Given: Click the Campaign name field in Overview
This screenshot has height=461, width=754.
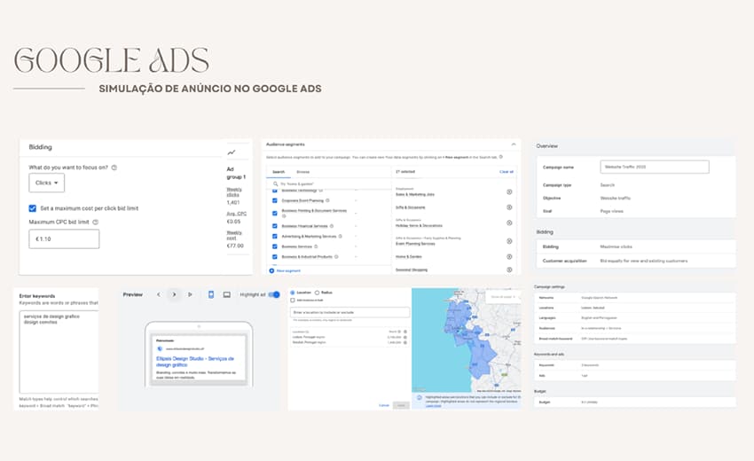Looking at the screenshot, I should 655,167.
